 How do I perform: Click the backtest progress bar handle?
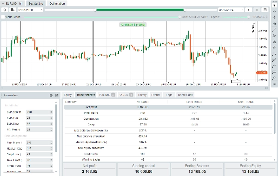coord(179,17)
